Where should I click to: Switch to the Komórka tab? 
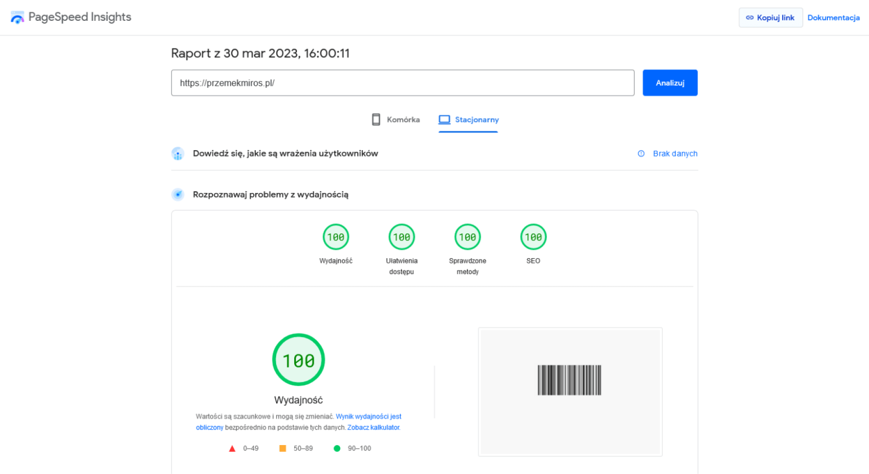point(395,119)
